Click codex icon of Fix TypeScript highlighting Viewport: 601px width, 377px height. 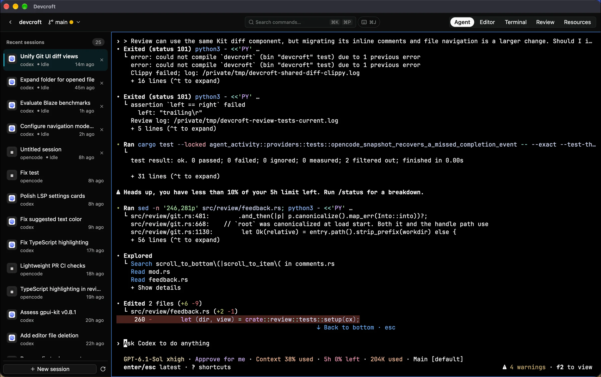(x=12, y=245)
